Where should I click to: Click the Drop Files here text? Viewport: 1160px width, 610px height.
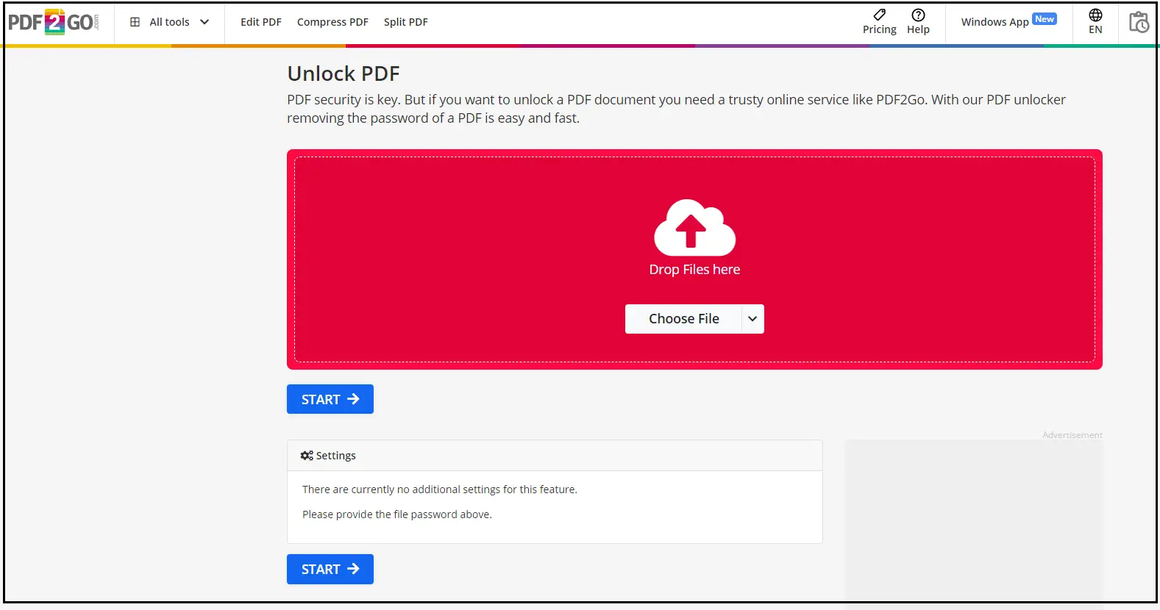coord(694,270)
